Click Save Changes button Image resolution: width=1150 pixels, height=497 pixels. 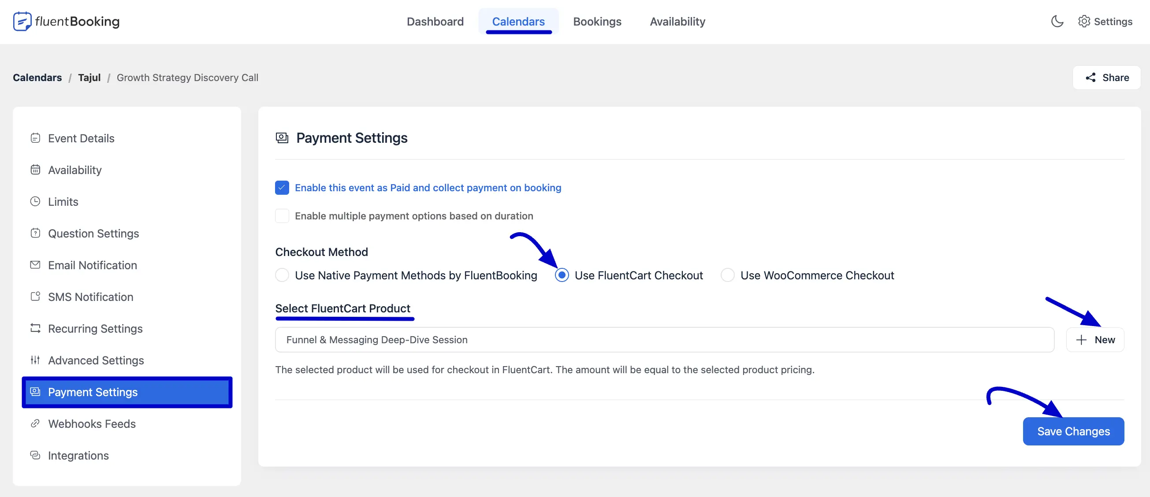pos(1073,431)
